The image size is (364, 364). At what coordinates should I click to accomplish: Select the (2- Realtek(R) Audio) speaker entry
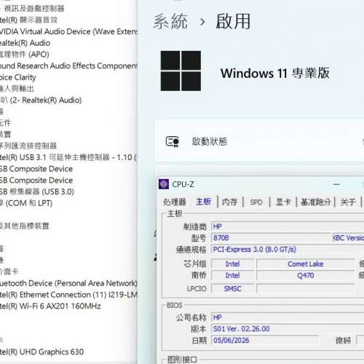[41, 100]
